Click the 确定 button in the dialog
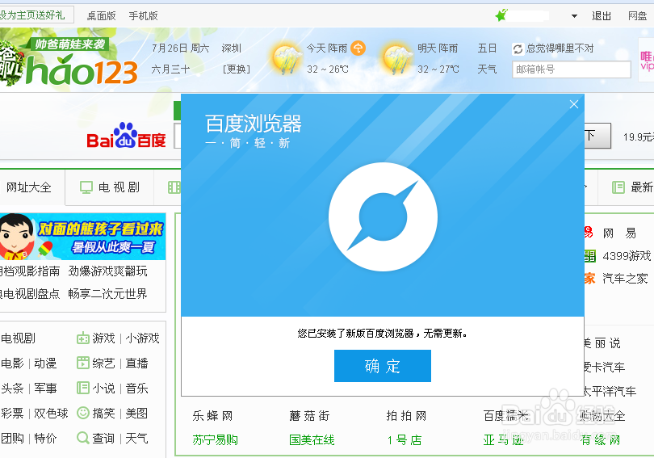The height and width of the screenshot is (458, 654). click(x=383, y=366)
